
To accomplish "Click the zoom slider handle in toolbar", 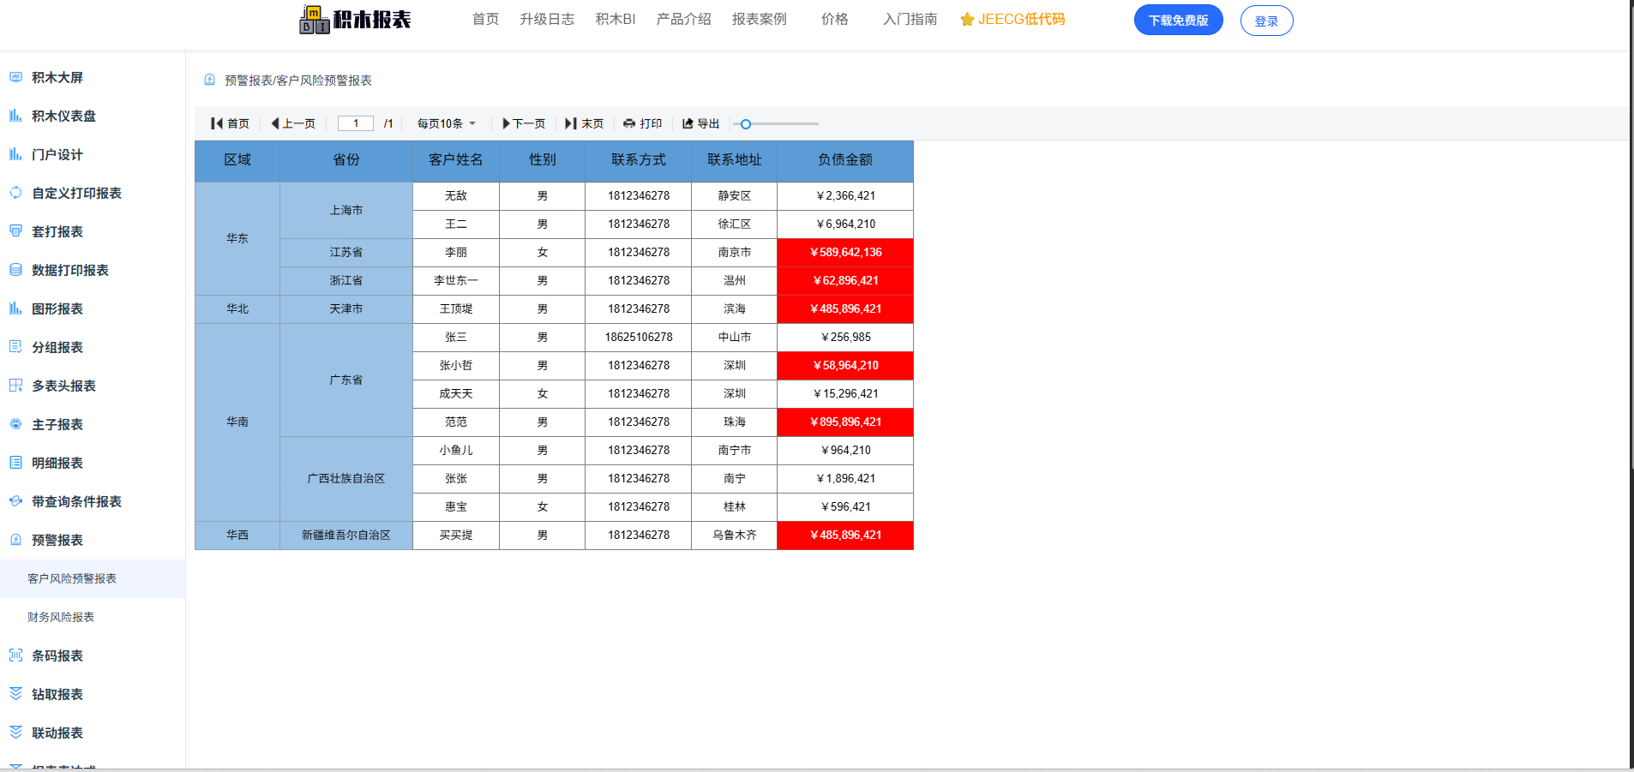I will (x=746, y=124).
